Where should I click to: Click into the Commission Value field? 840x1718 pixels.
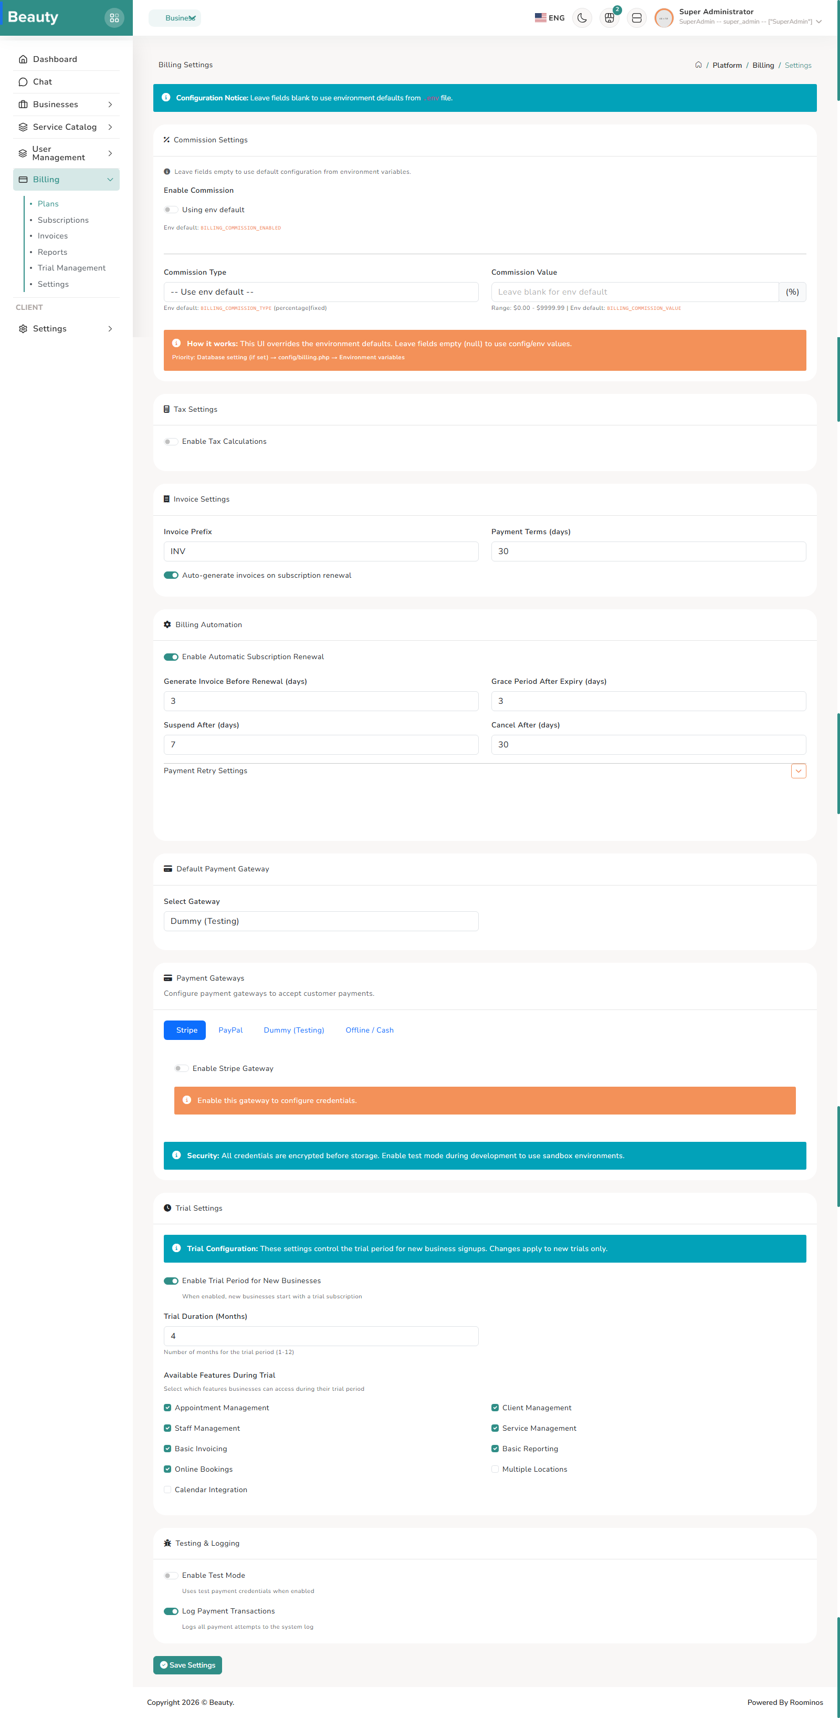(635, 292)
